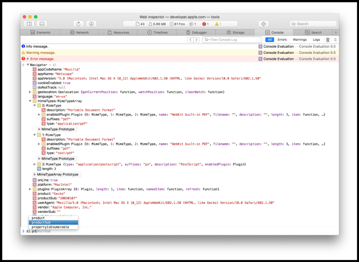Click the red error count indicator
The height and width of the screenshot is (262, 359).
pos(205,24)
